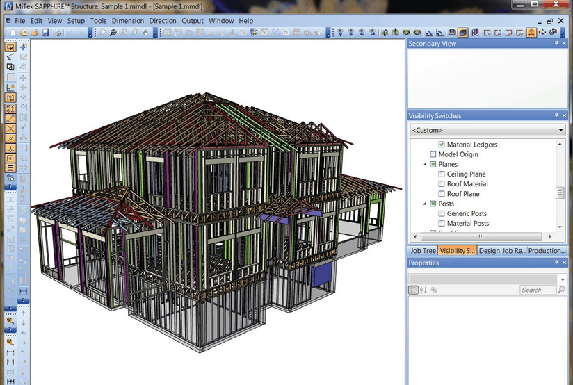Click the blue rotate arrows icon

pos(542,33)
